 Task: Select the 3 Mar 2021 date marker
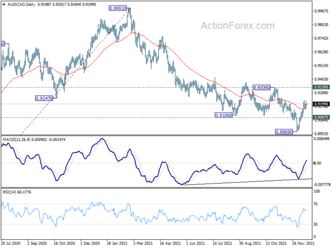[x=143, y=243]
